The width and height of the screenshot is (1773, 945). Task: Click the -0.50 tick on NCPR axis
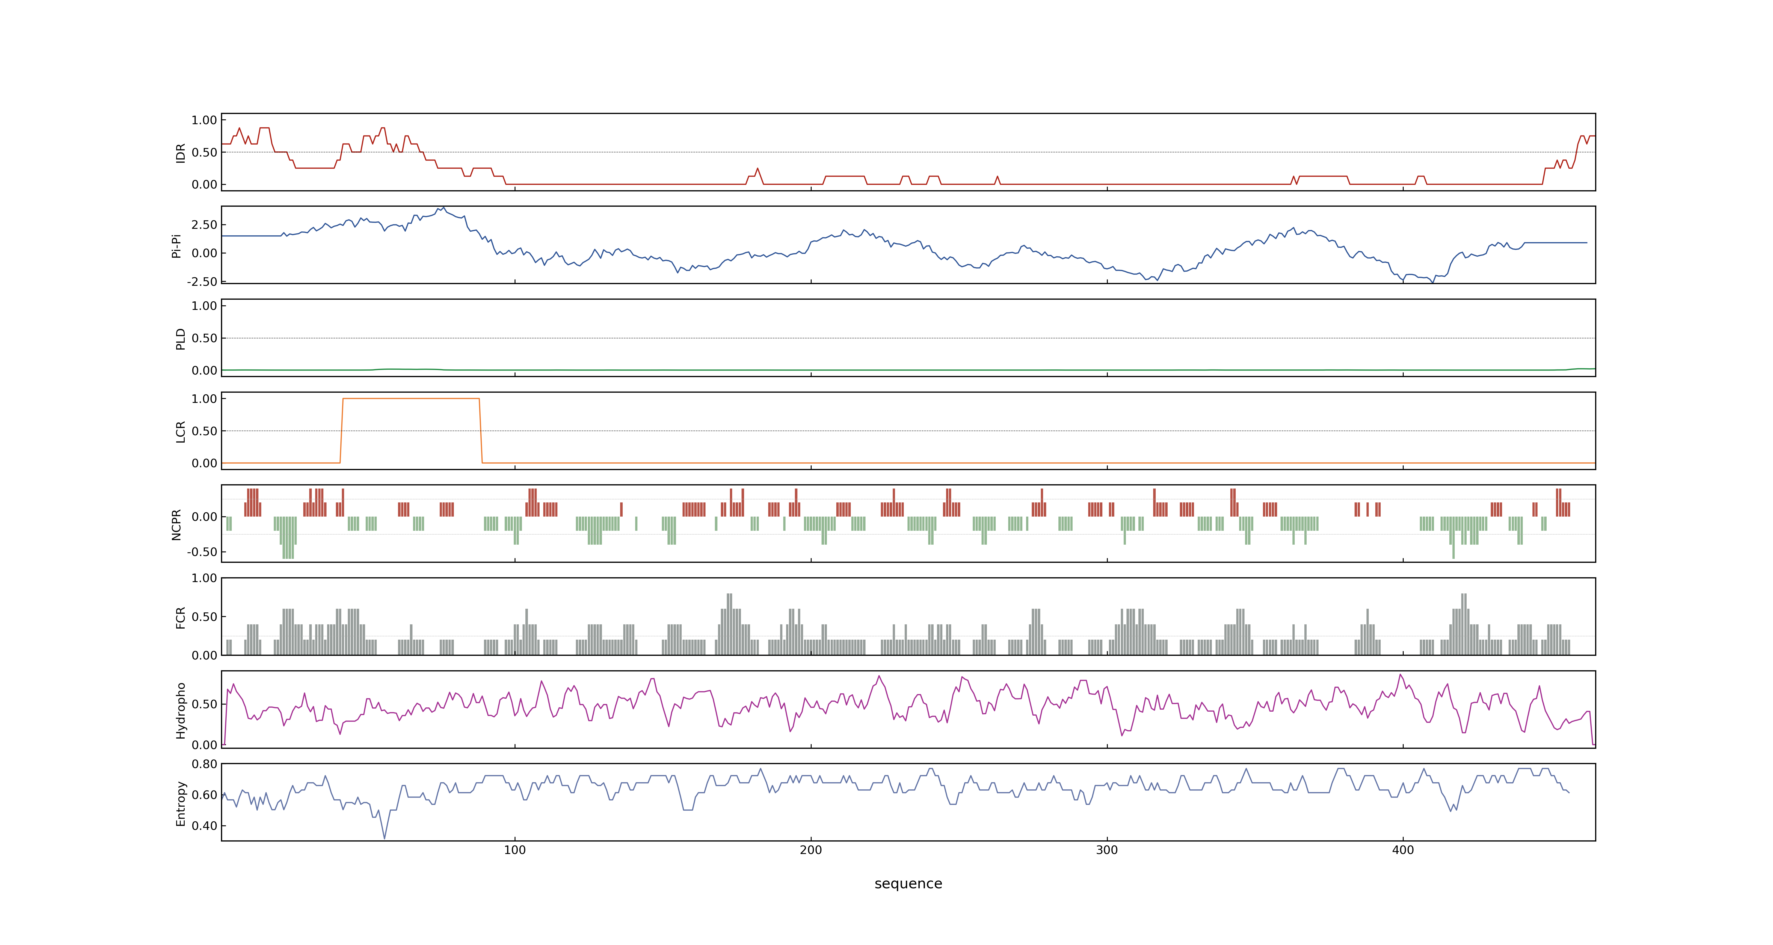click(x=202, y=551)
